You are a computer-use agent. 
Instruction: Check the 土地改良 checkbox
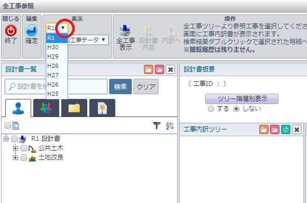pos(24,157)
